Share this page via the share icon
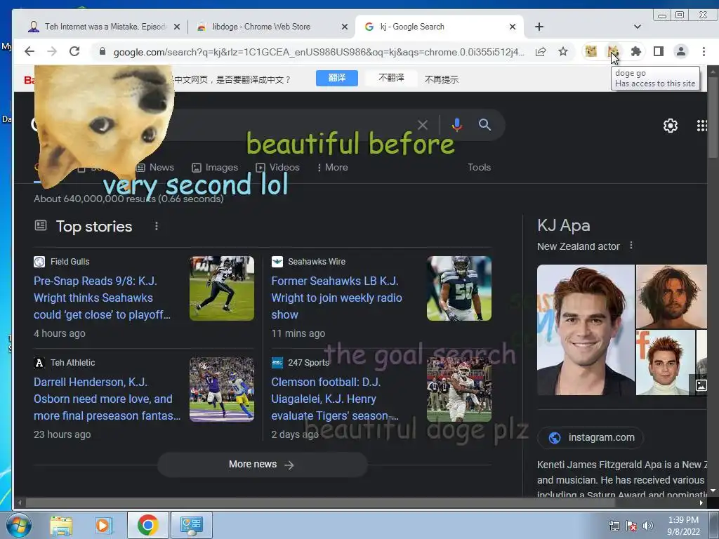Image resolution: width=719 pixels, height=539 pixels. point(541,52)
